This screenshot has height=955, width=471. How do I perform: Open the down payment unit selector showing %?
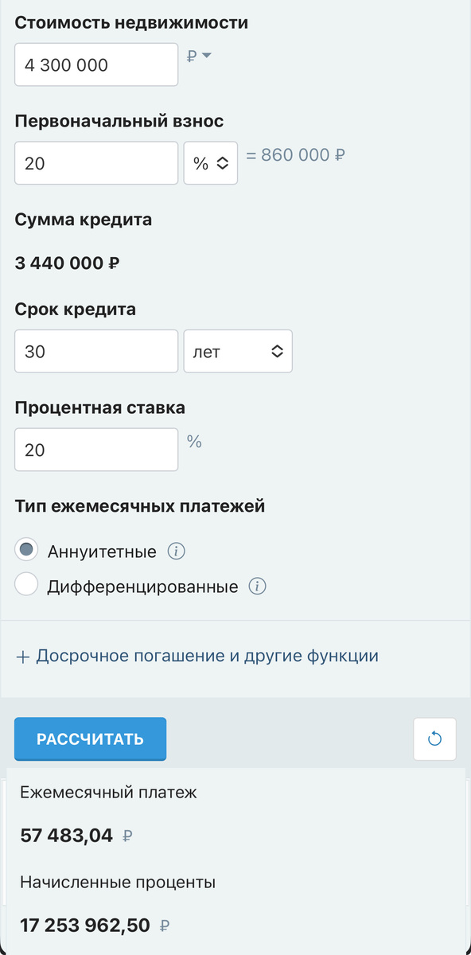pyautogui.click(x=210, y=162)
